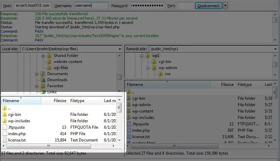Click the local wp-includes folder icon

point(5,121)
